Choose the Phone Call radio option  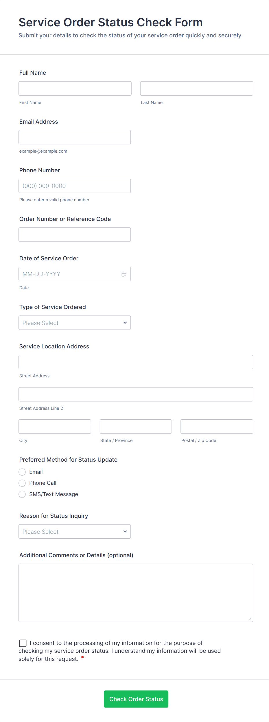click(x=22, y=483)
